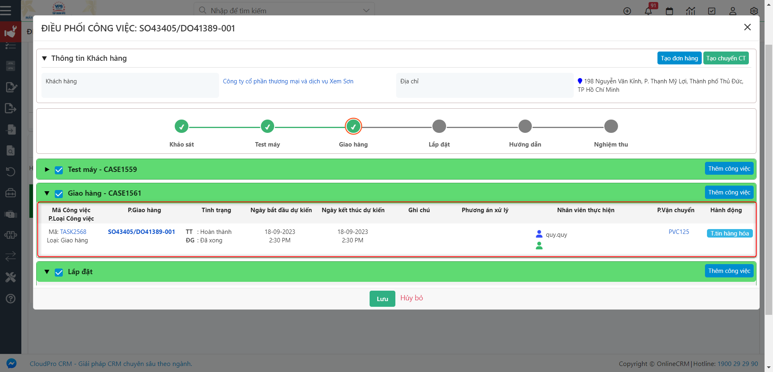The image size is (773, 372).
Task: Open the TASK2568 task link
Action: [73, 232]
